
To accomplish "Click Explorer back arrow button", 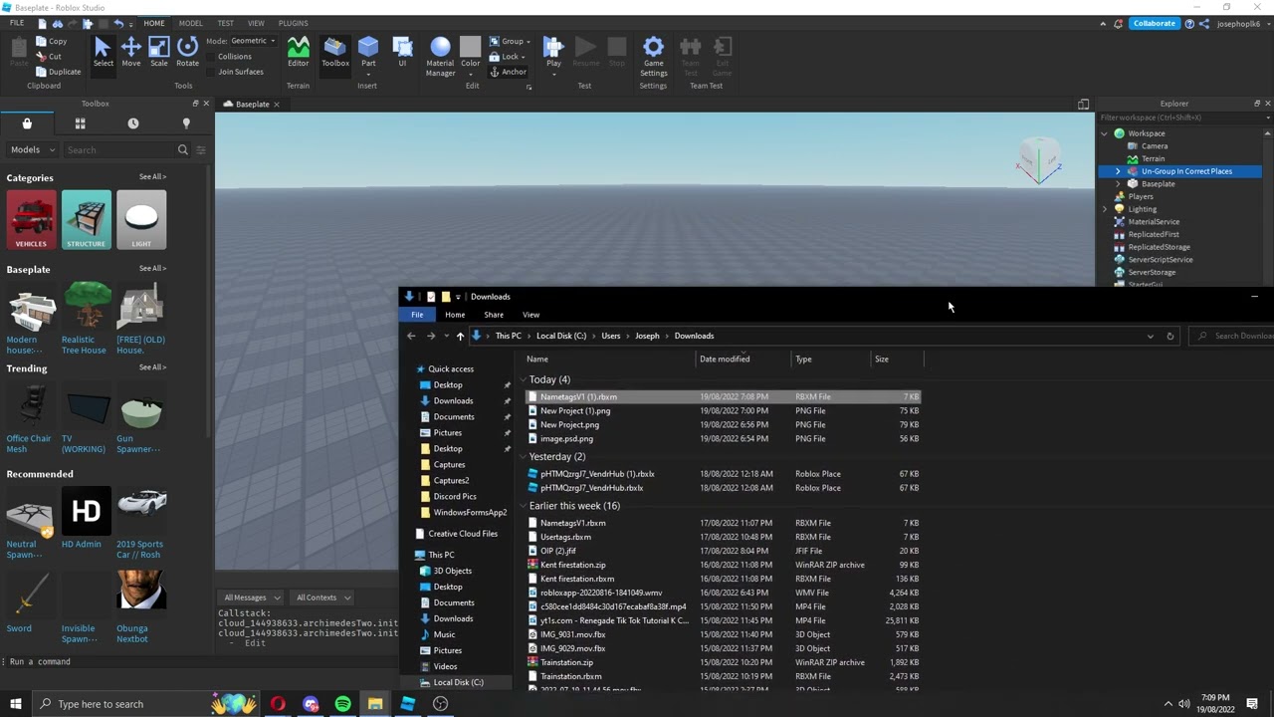I will pos(411,336).
